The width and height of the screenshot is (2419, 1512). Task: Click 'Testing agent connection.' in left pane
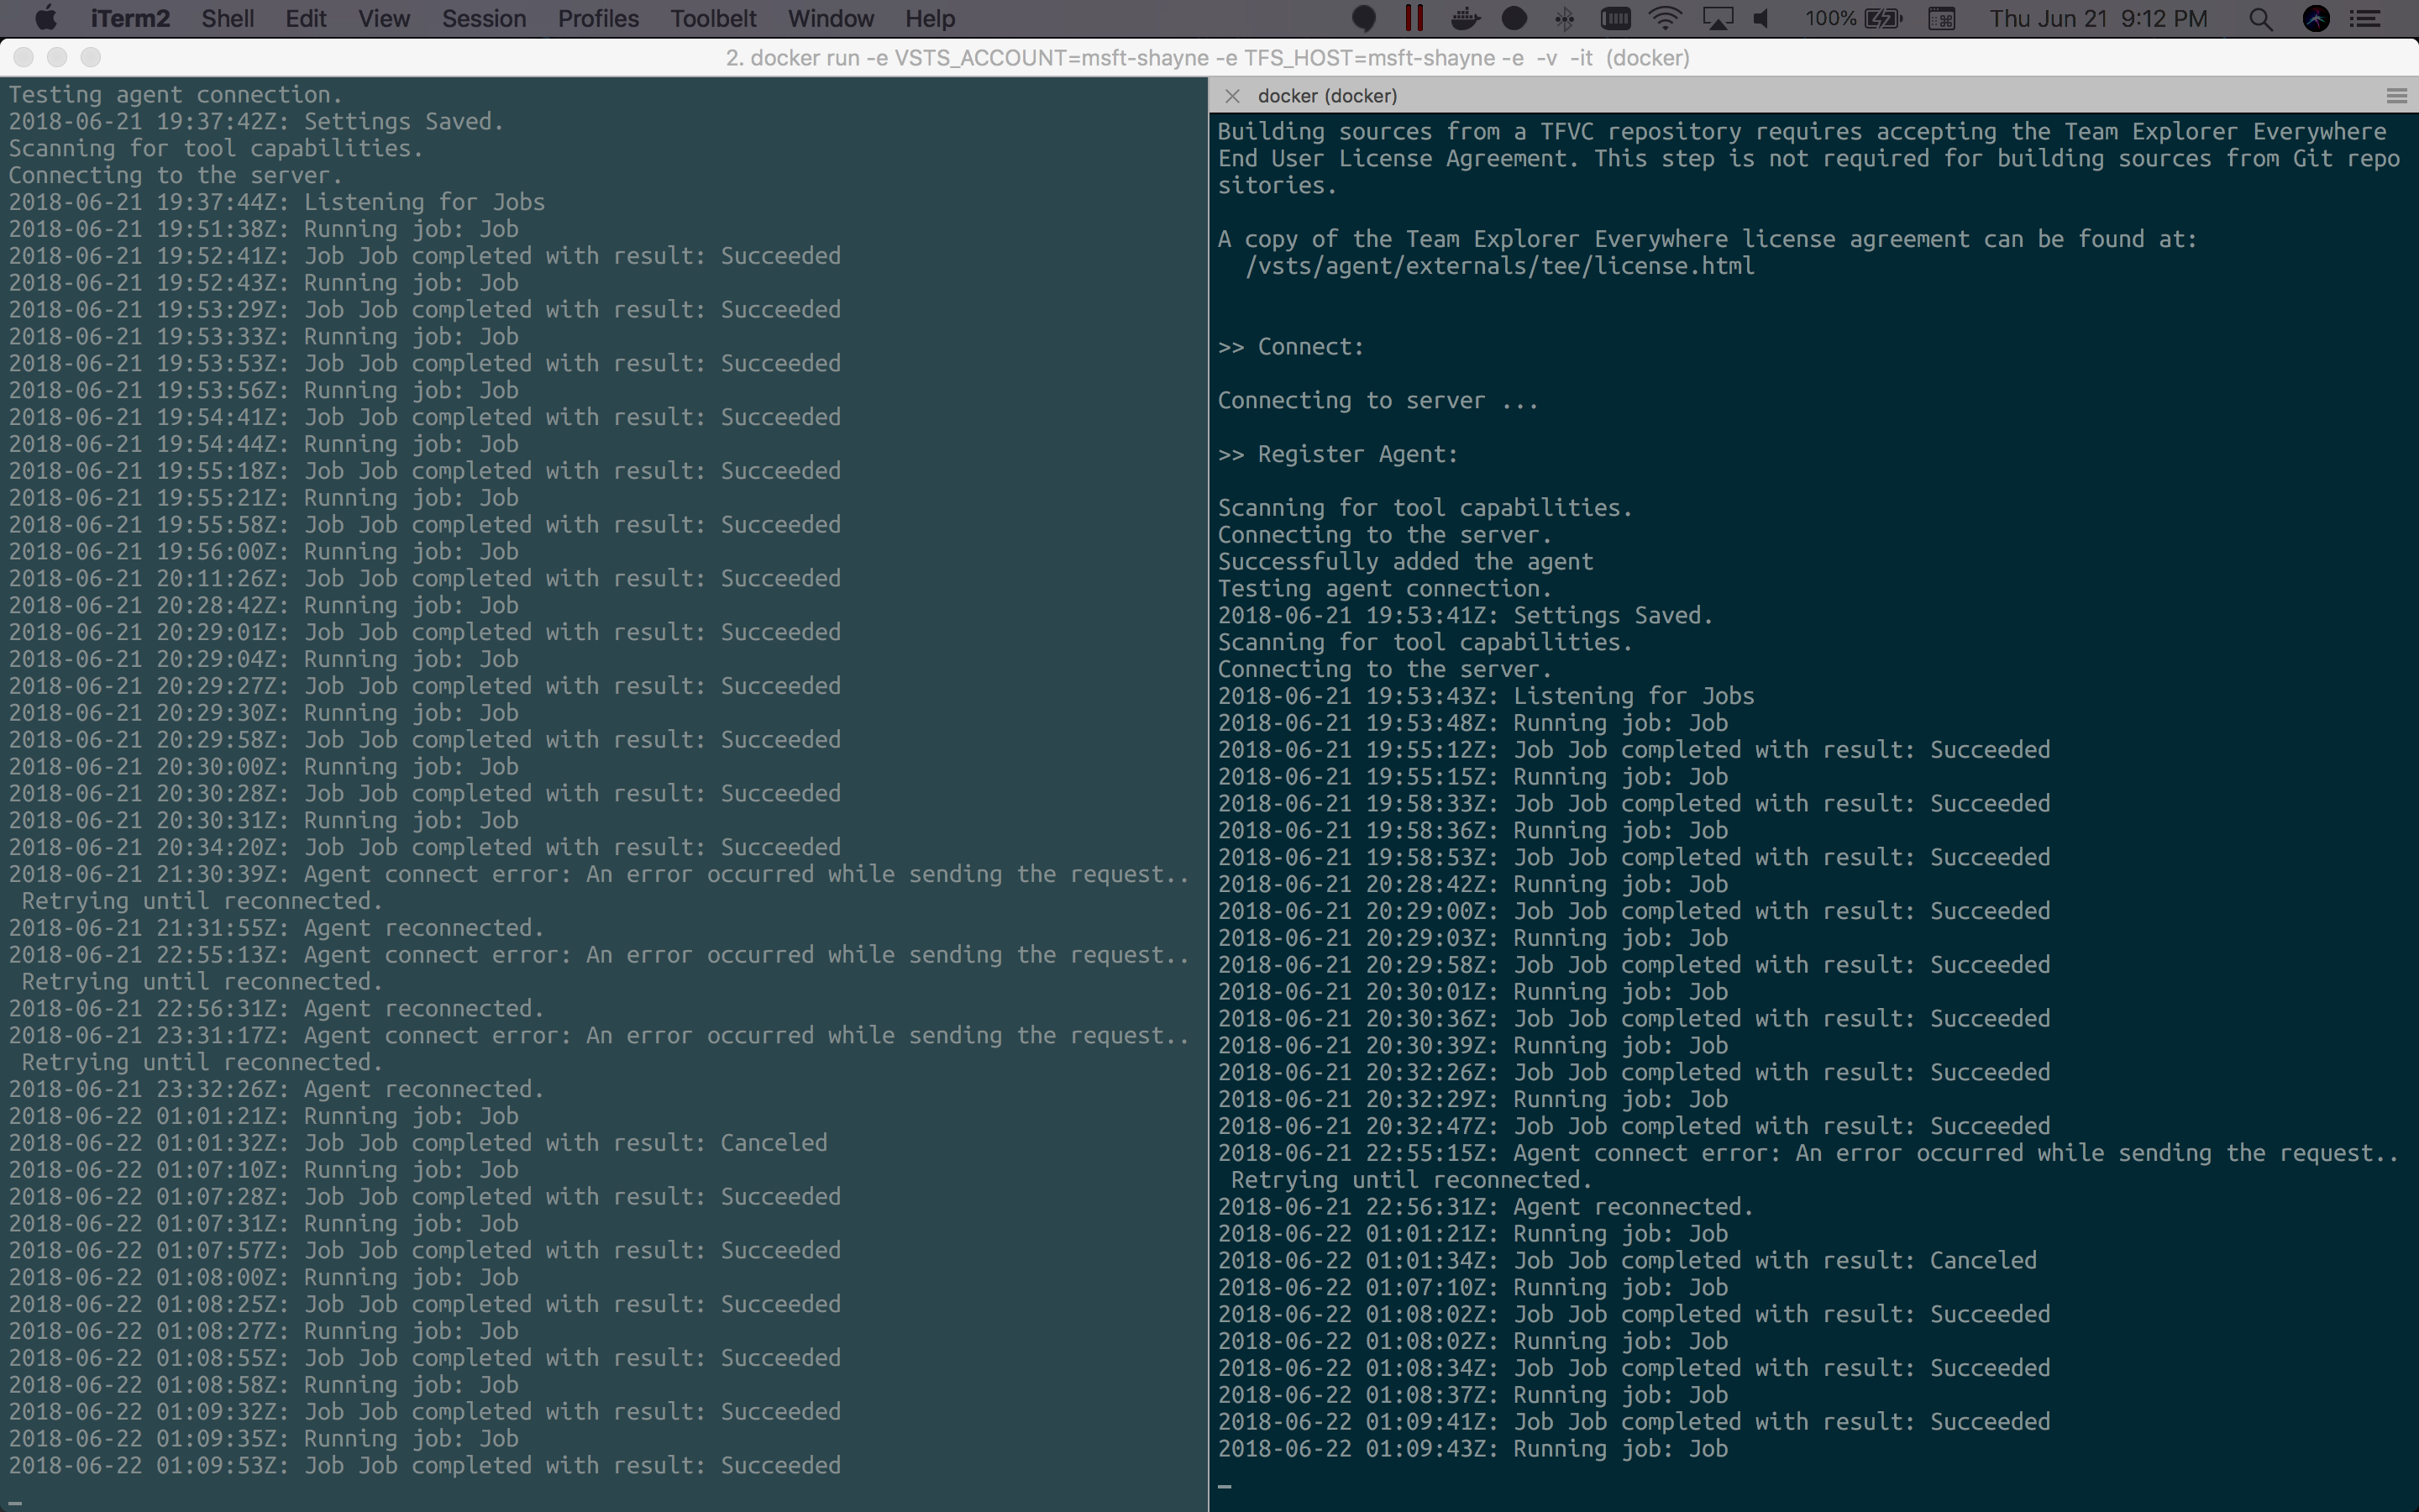[176, 95]
